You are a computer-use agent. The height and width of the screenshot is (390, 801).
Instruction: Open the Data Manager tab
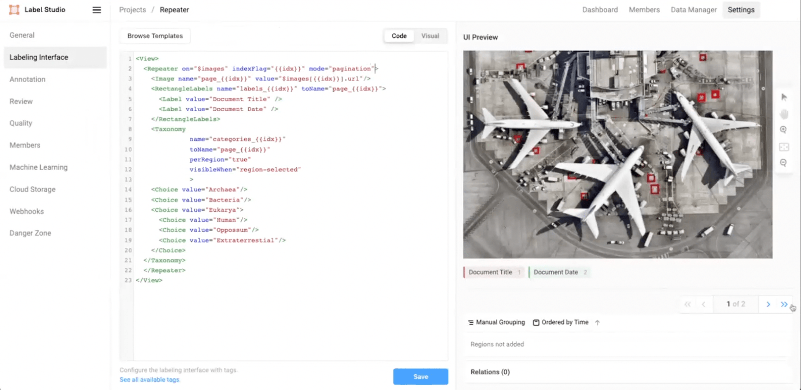[x=693, y=10]
